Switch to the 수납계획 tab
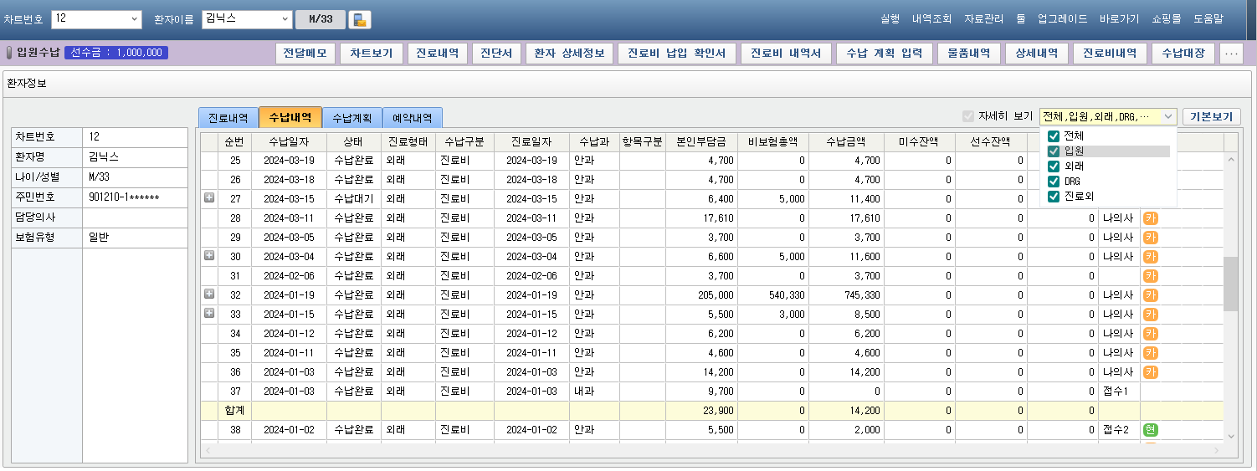 pyautogui.click(x=351, y=118)
